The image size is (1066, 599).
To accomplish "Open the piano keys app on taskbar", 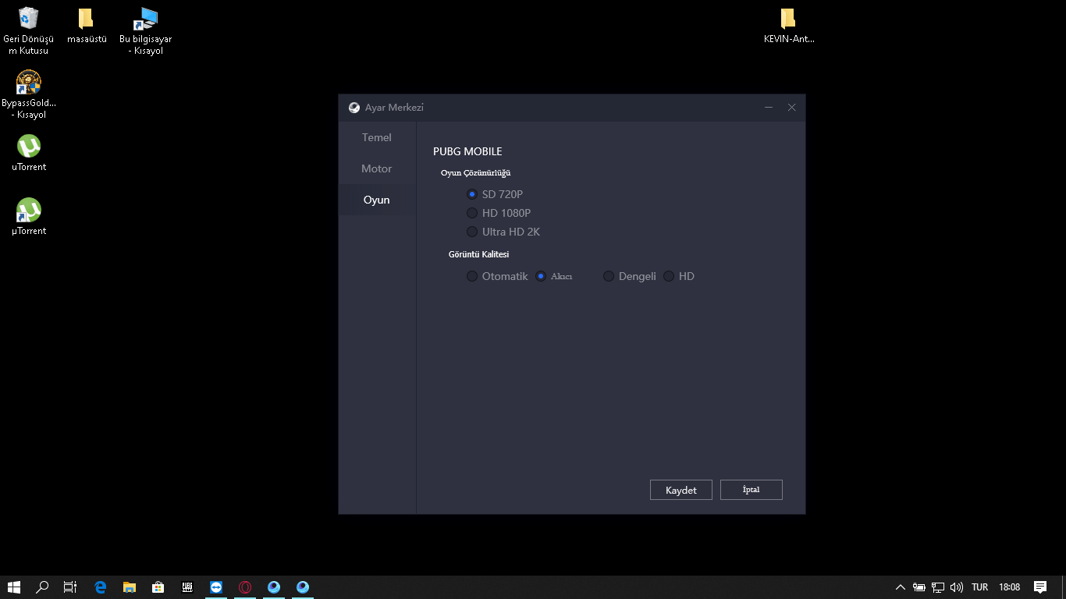I will pos(187,587).
